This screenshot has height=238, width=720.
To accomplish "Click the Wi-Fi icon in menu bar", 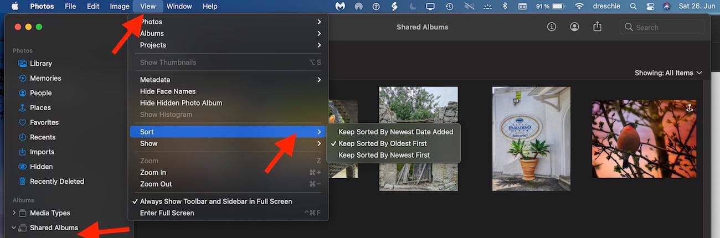I will pos(579,6).
